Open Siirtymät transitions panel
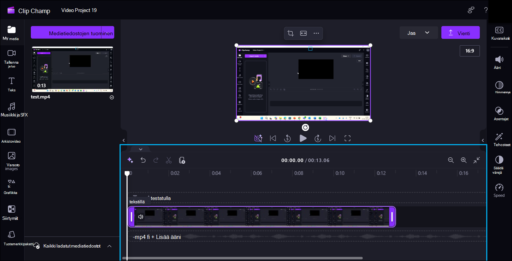The width and height of the screenshot is (512, 261). (x=11, y=213)
